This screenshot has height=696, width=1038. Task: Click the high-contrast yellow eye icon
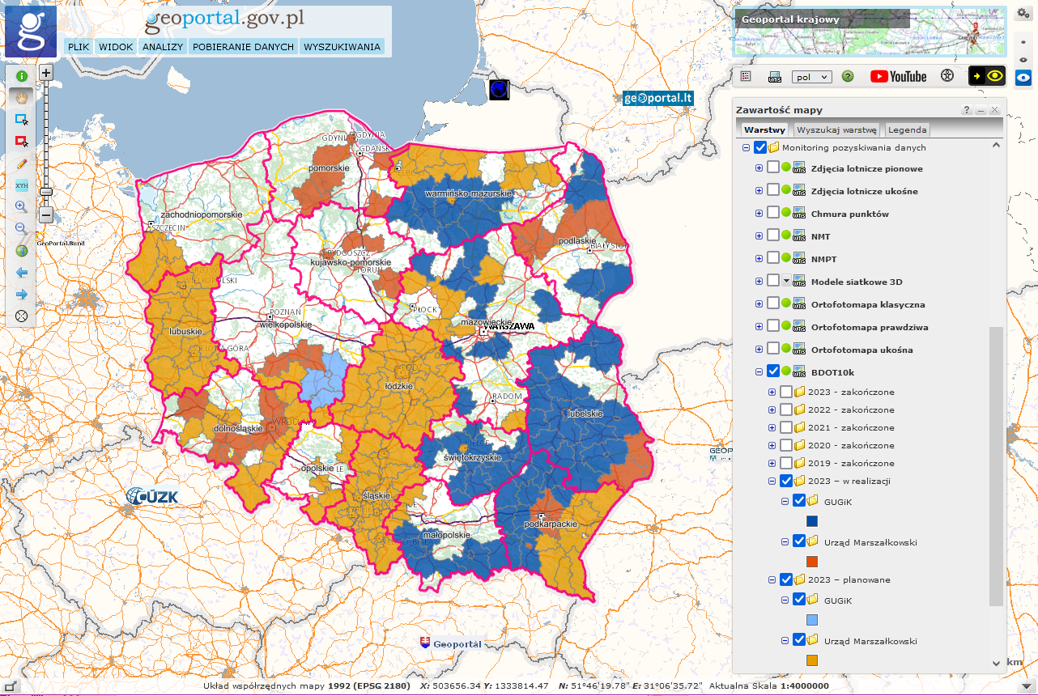tap(987, 76)
